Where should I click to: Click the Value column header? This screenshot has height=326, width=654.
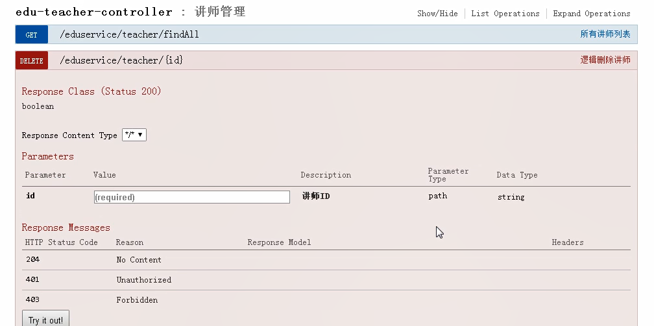[104, 175]
